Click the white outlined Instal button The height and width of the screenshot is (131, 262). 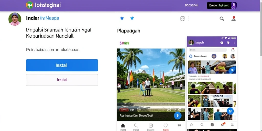[62, 80]
